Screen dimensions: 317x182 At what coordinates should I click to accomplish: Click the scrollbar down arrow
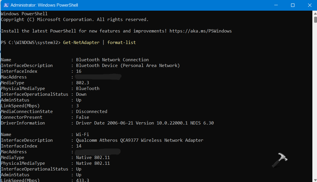click(315, 179)
